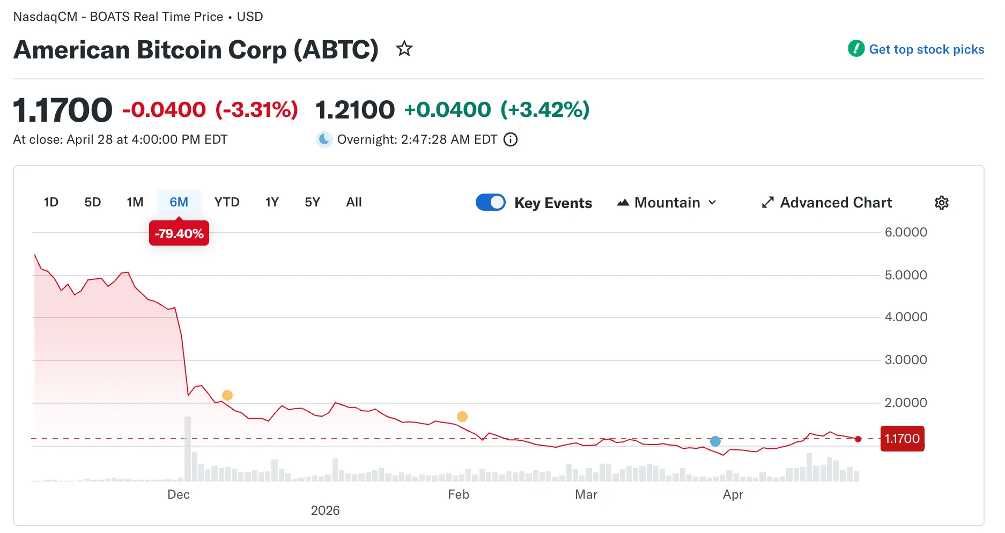
Task: Expand the chart type chevron
Action: coord(713,203)
